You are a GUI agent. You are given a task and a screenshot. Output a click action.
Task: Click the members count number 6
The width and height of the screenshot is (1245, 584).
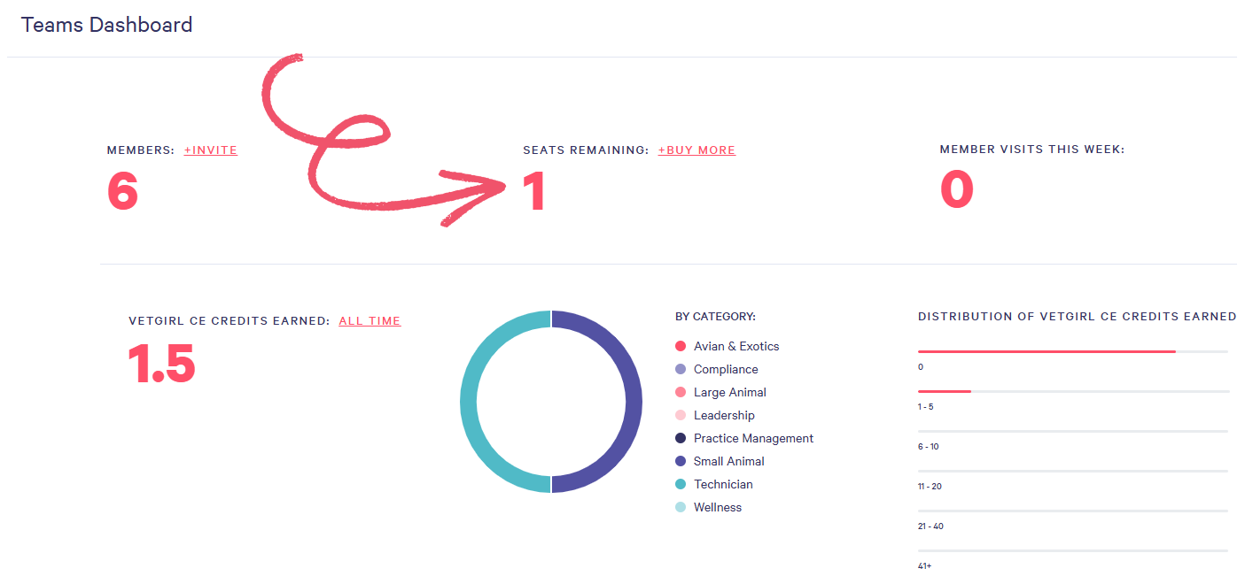pos(122,191)
